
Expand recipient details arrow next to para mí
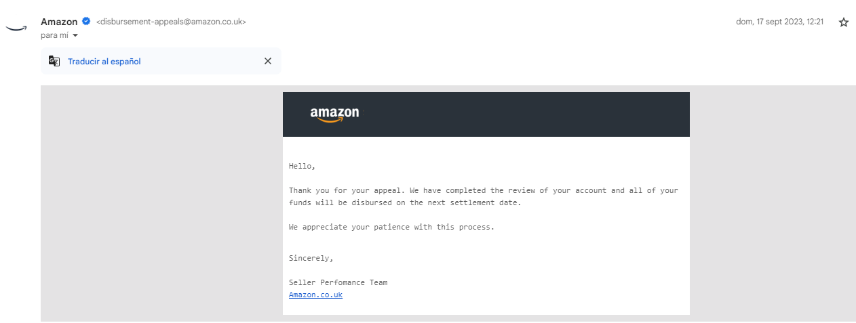tap(75, 35)
